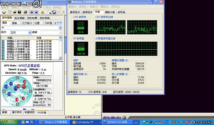Click the speaker volume tray icon
This screenshot has height=125, width=214.
click(150, 122)
